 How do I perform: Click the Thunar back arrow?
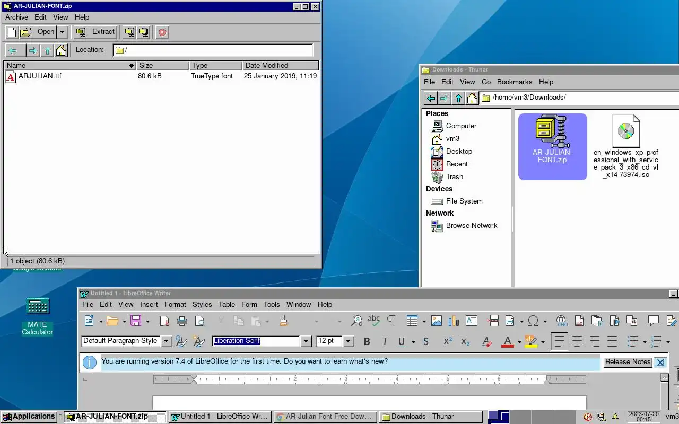431,98
